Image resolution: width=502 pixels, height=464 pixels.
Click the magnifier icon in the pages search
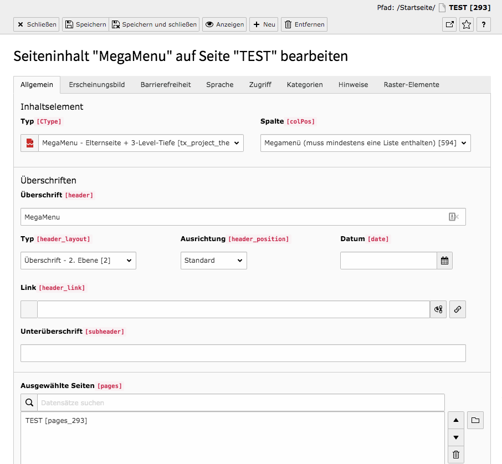coord(29,402)
